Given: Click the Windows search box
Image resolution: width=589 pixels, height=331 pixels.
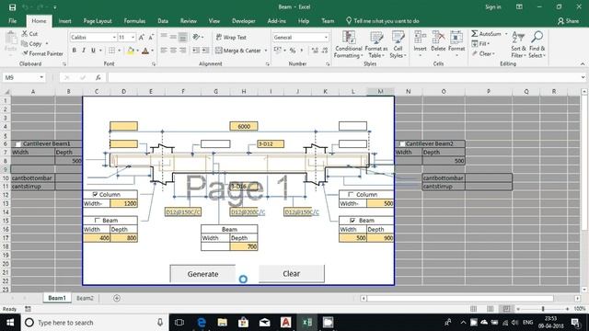Looking at the screenshot, I should (x=96, y=323).
